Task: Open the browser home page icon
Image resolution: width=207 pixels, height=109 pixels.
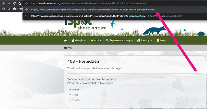Action: pos(20,3)
